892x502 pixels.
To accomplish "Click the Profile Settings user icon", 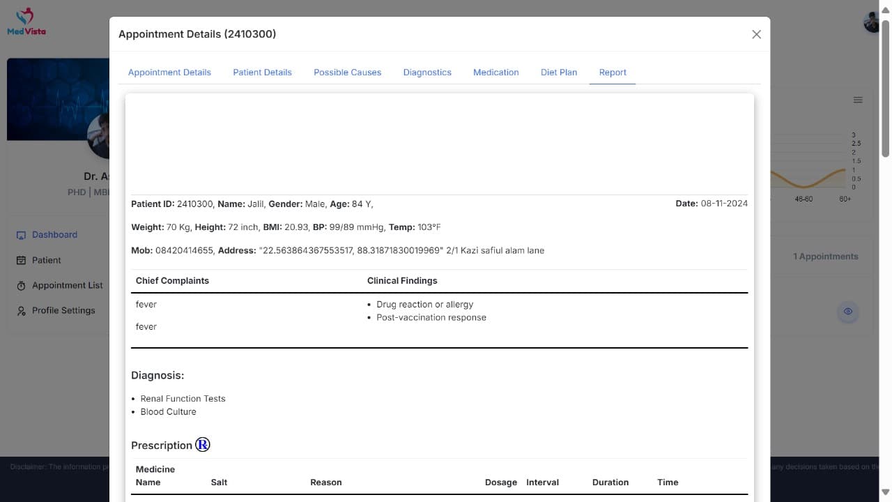I will tap(21, 311).
